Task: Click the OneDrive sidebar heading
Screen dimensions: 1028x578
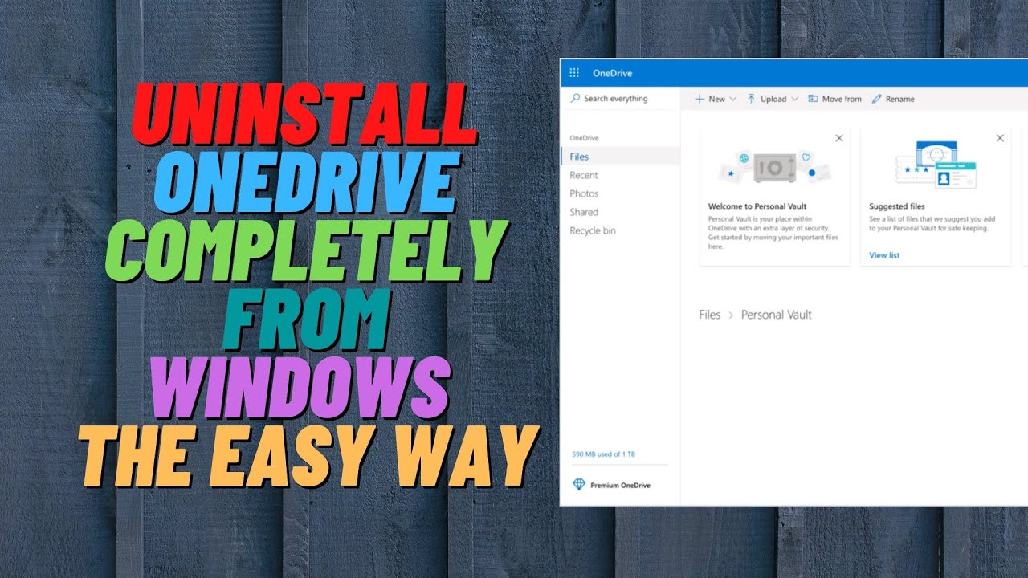Action: pos(584,138)
